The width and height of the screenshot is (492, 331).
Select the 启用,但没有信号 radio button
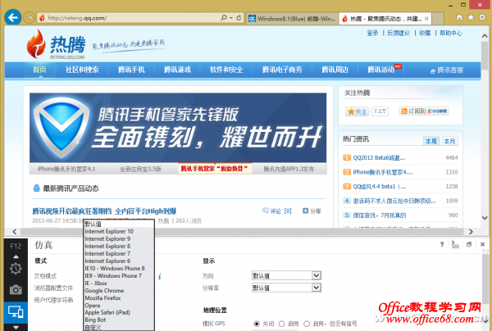pos(307,324)
